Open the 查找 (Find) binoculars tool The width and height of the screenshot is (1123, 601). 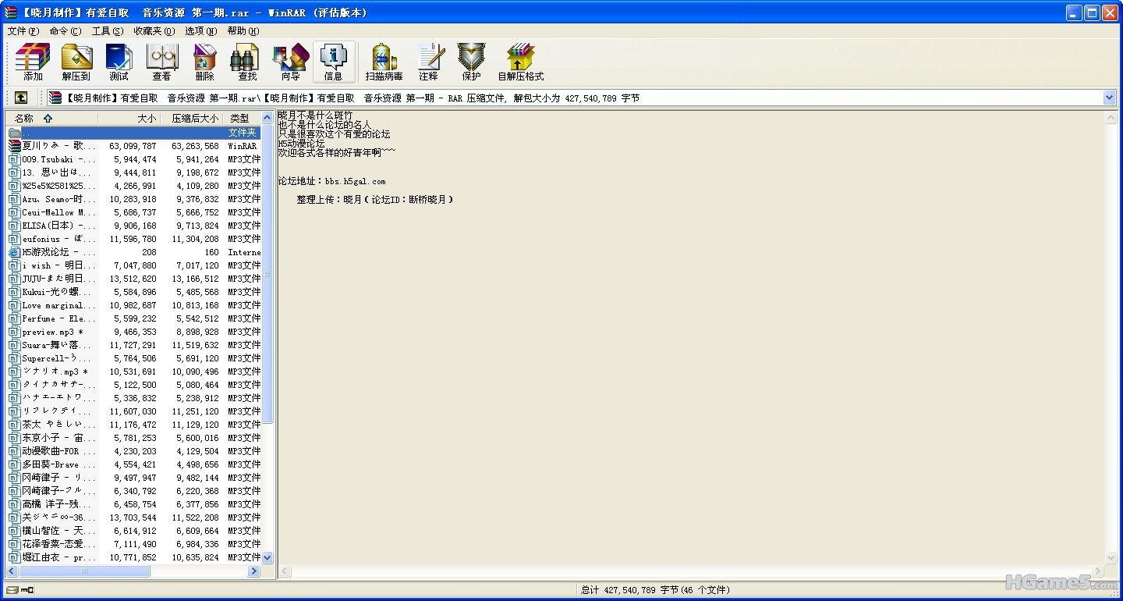point(247,62)
